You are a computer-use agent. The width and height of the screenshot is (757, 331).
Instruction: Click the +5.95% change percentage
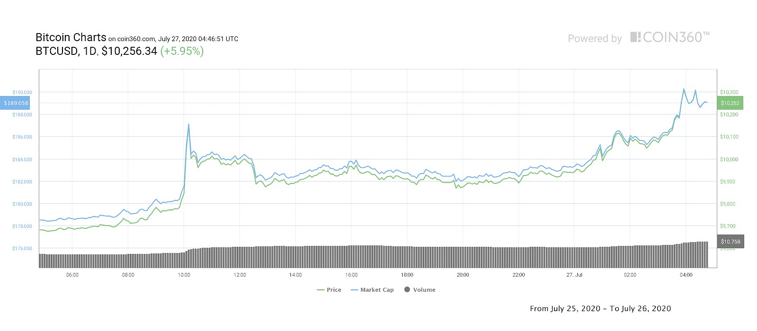point(182,51)
